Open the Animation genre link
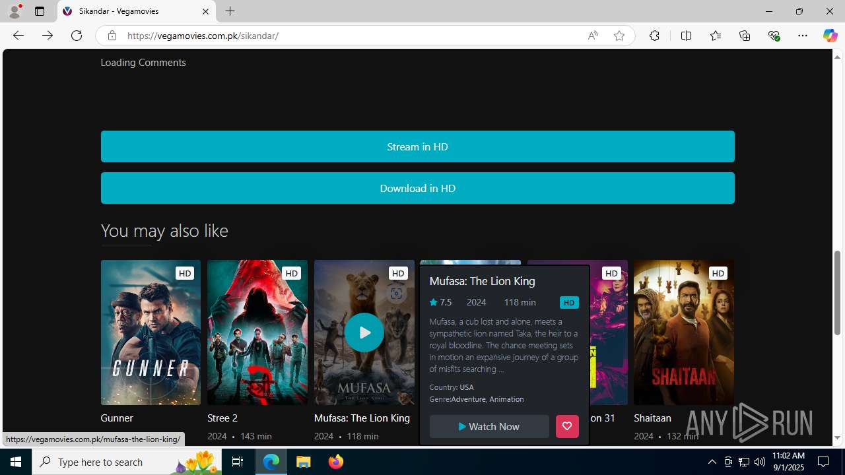 pos(506,399)
